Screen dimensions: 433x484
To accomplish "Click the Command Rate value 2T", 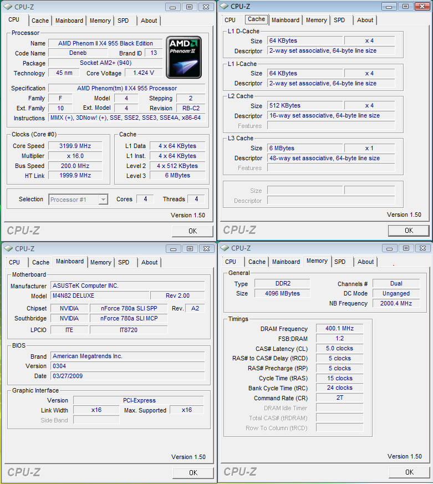I will (340, 398).
